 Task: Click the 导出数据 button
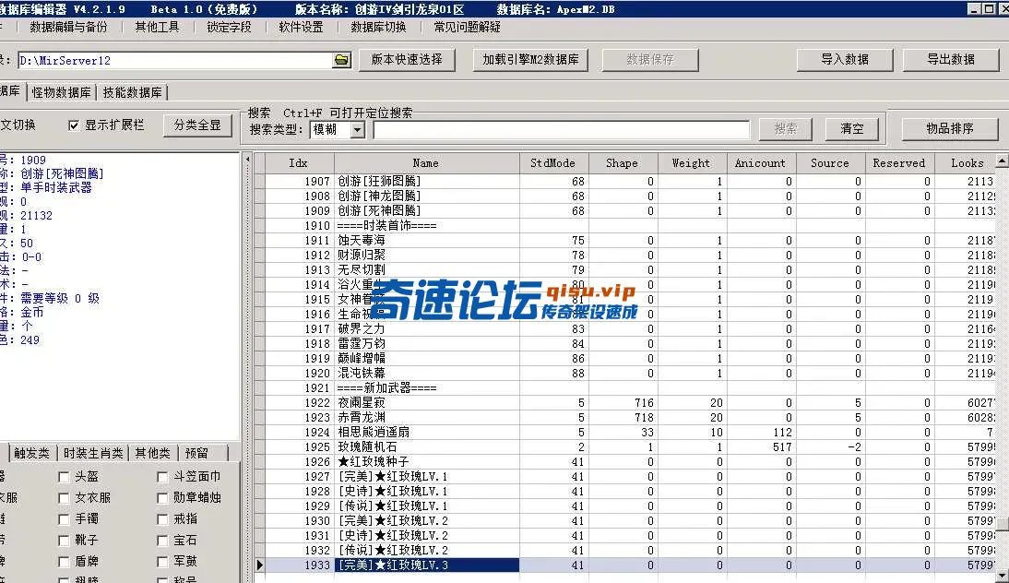tap(951, 59)
